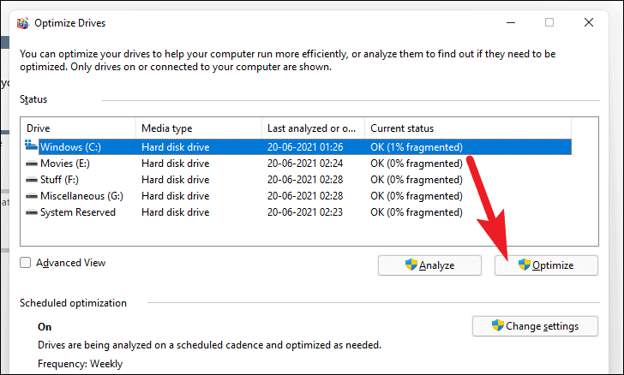The image size is (624, 375).
Task: Maximize the Optimize Drives window
Action: [x=549, y=22]
